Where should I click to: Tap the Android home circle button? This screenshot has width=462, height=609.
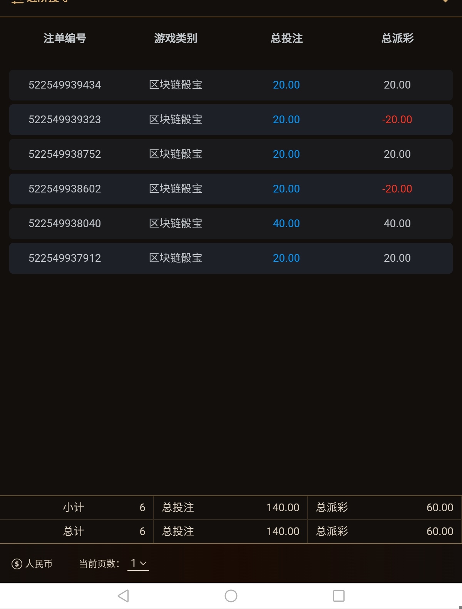coord(231,596)
